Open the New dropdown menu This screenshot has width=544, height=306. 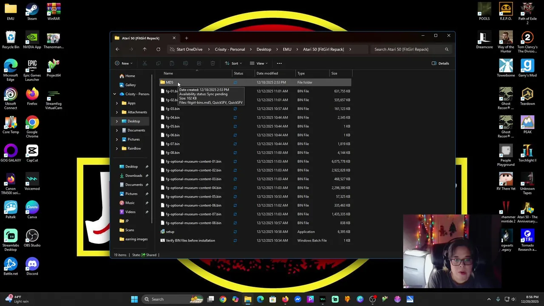[124, 63]
